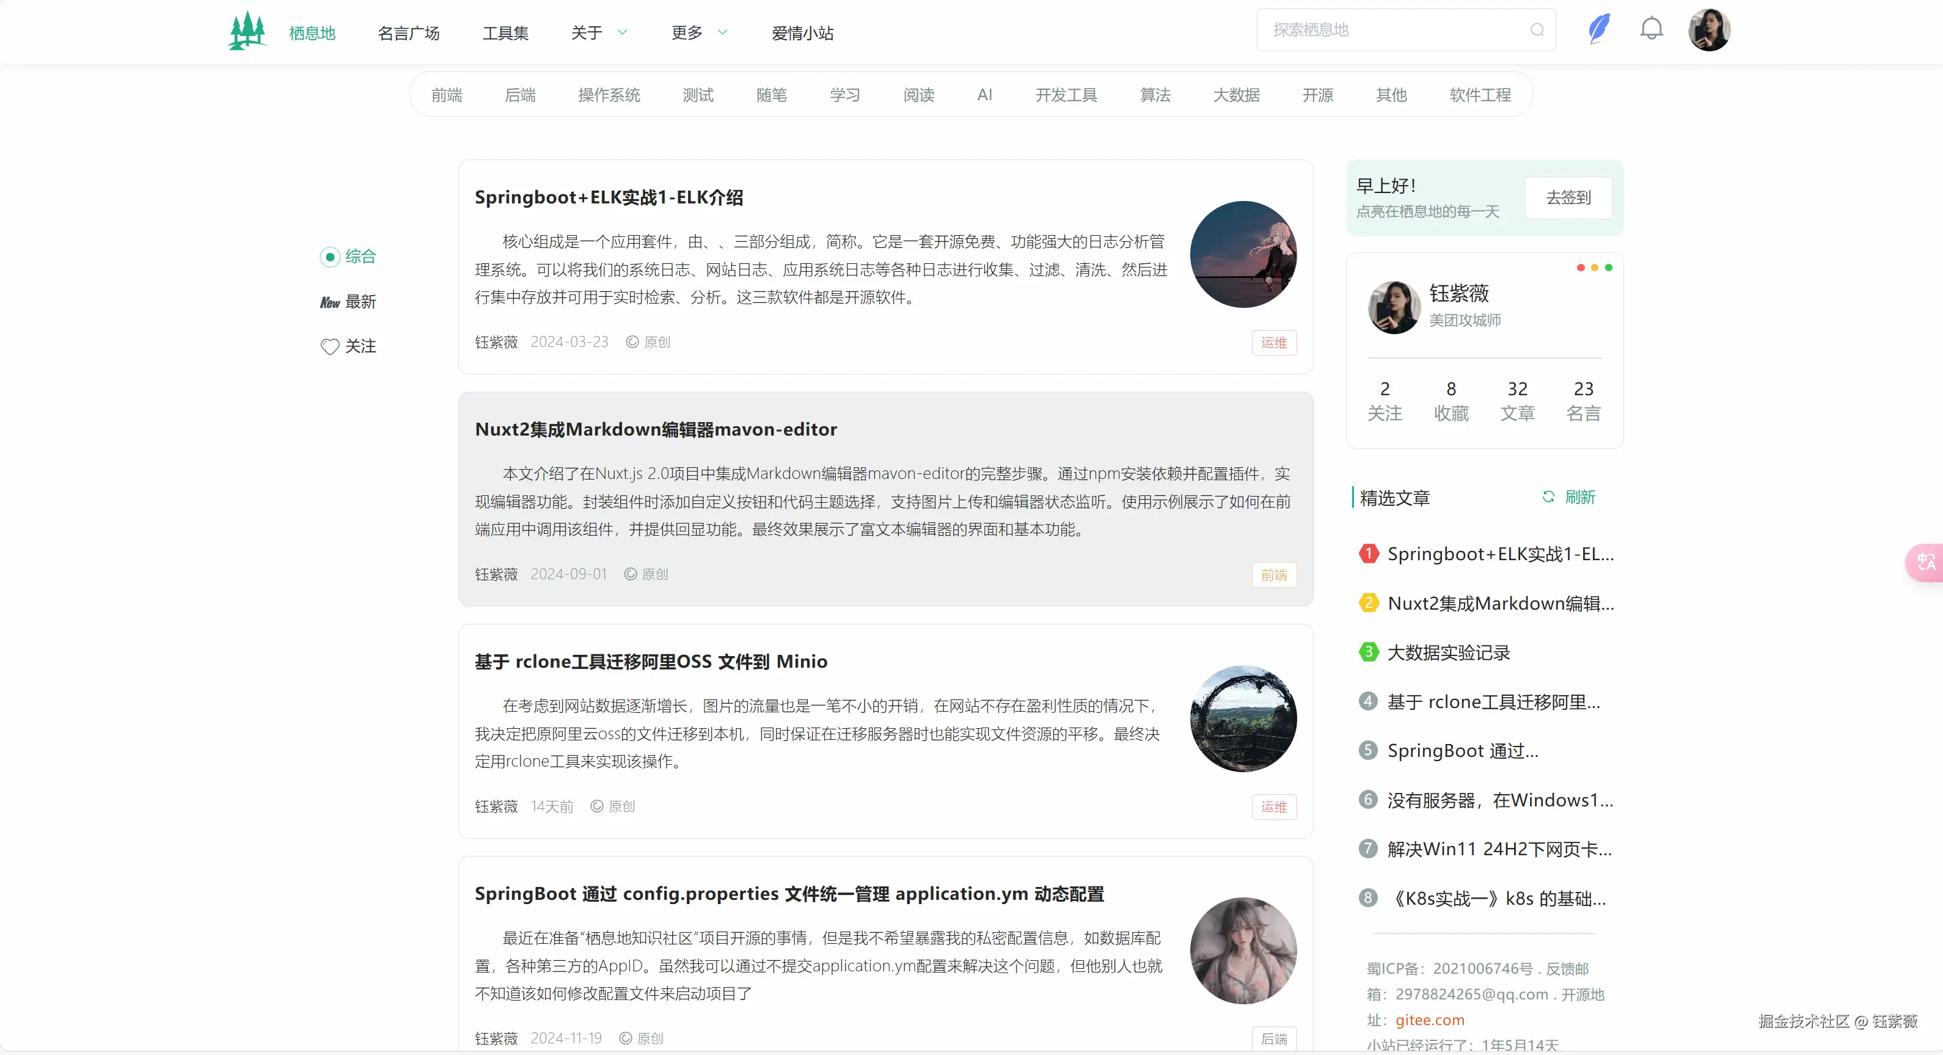Click the floating translate icon on right edge

pyautogui.click(x=1926, y=561)
